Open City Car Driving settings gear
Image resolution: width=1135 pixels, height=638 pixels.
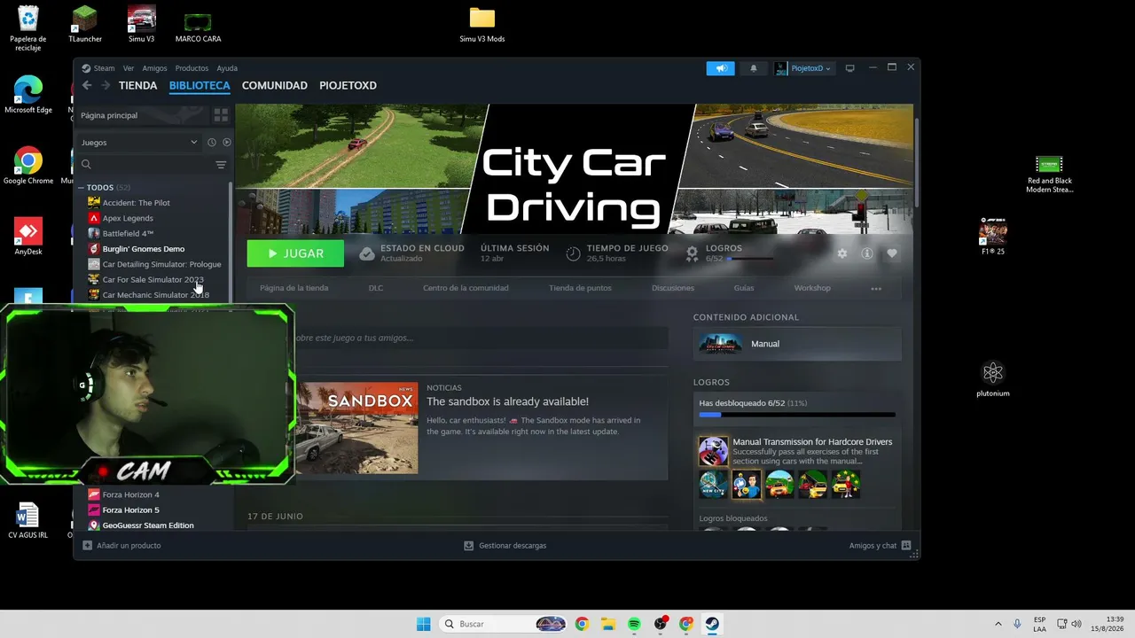(x=841, y=253)
